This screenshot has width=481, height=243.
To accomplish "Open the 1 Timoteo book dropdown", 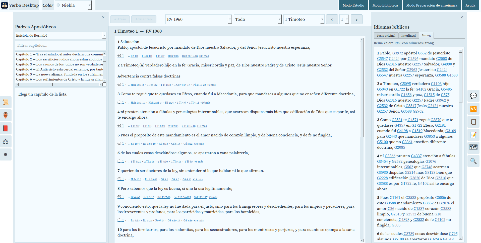I will (304, 19).
